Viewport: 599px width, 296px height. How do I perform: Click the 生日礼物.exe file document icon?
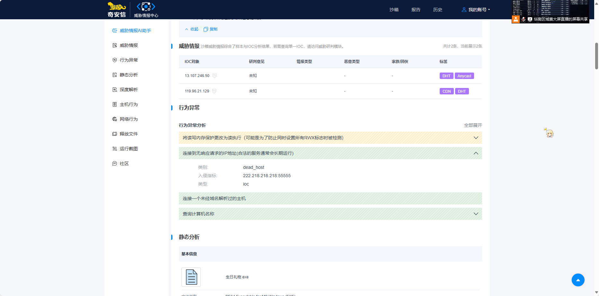(x=191, y=277)
